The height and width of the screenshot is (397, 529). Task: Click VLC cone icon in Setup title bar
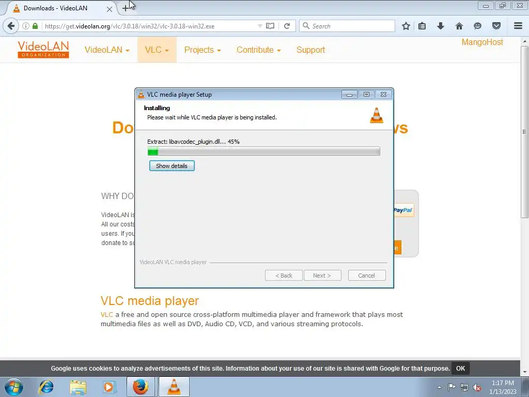pos(141,95)
